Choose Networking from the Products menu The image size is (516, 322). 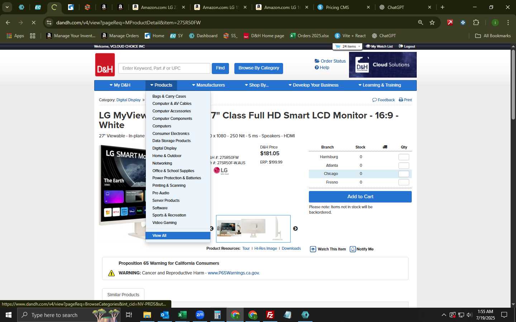tap(162, 164)
